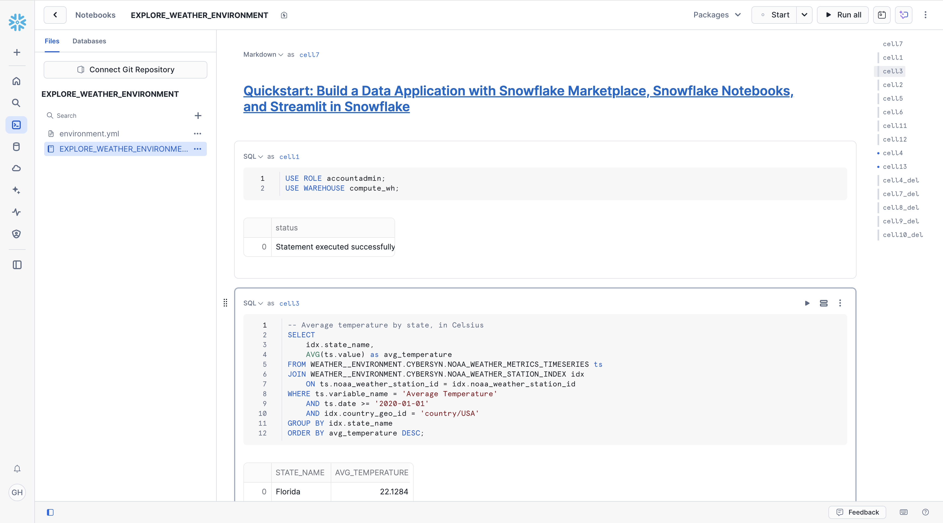Switch to the Databases tab
Screen dimensions: 943x523
pyautogui.click(x=89, y=41)
